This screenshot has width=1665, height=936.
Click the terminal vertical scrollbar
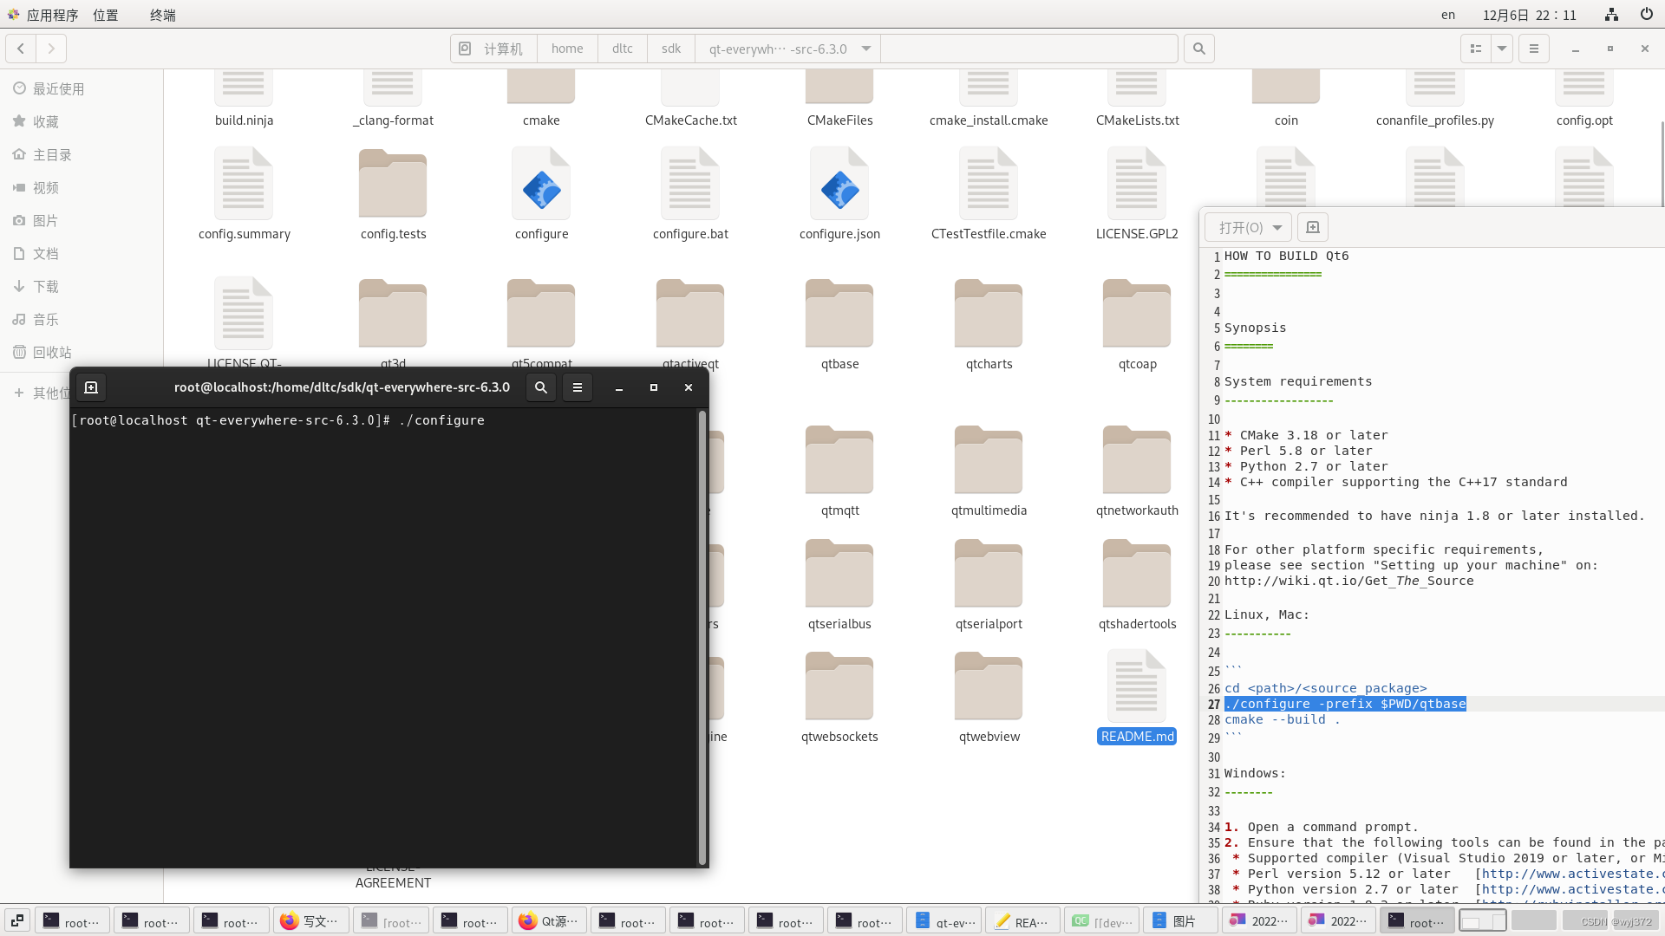pos(702,637)
